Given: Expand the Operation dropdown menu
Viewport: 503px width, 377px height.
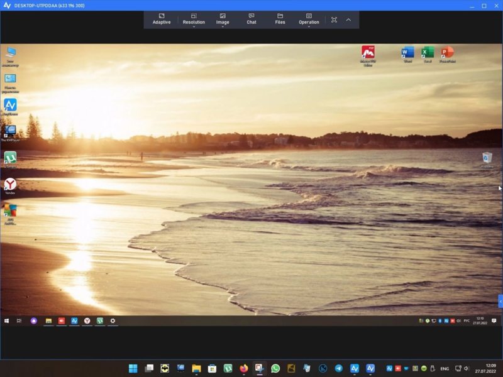Looking at the screenshot, I should click(309, 18).
